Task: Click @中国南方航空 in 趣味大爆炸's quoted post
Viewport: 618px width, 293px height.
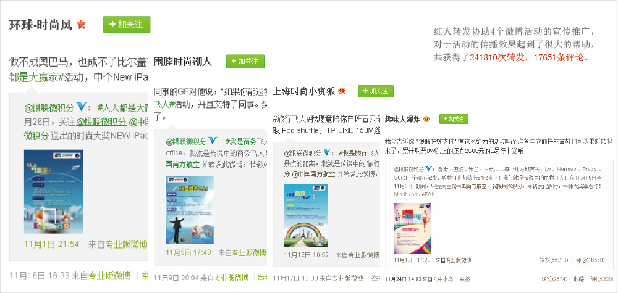Action: 468,185
